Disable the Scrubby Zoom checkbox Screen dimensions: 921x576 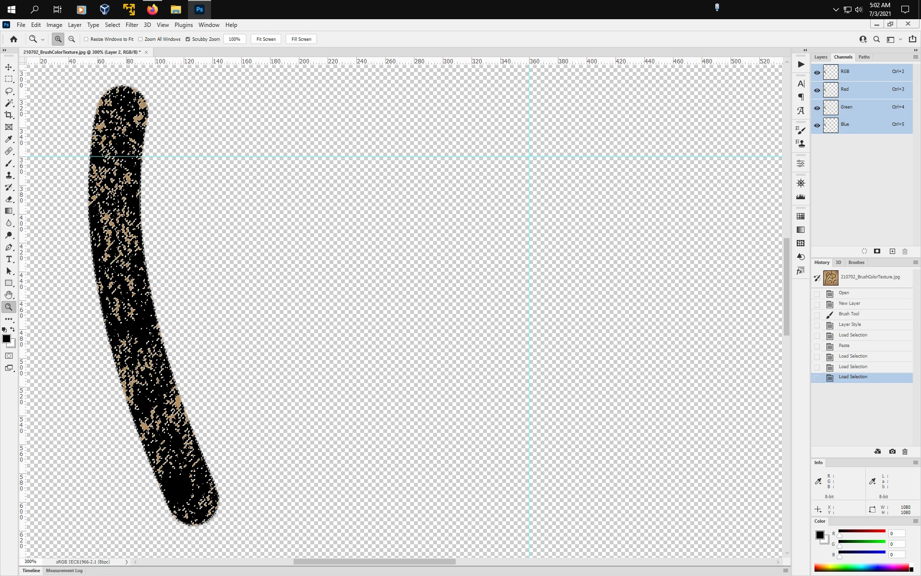[188, 39]
